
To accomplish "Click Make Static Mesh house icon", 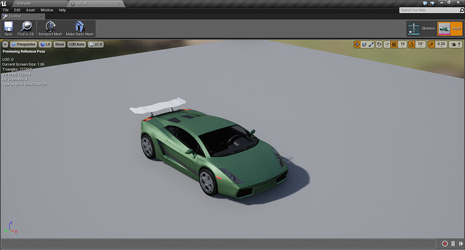I will [x=79, y=26].
